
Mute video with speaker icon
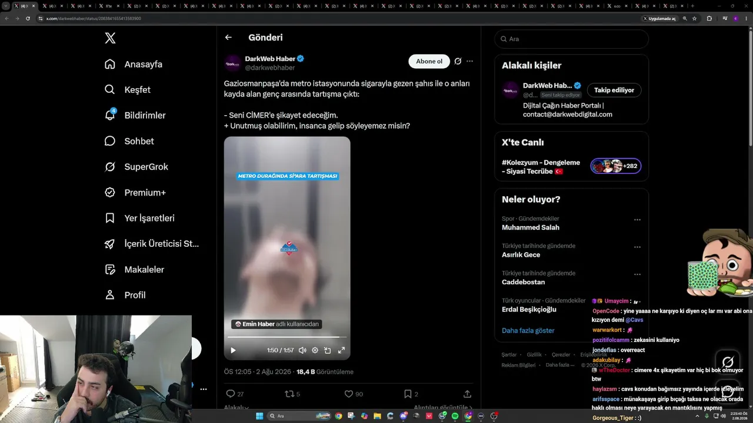point(302,350)
